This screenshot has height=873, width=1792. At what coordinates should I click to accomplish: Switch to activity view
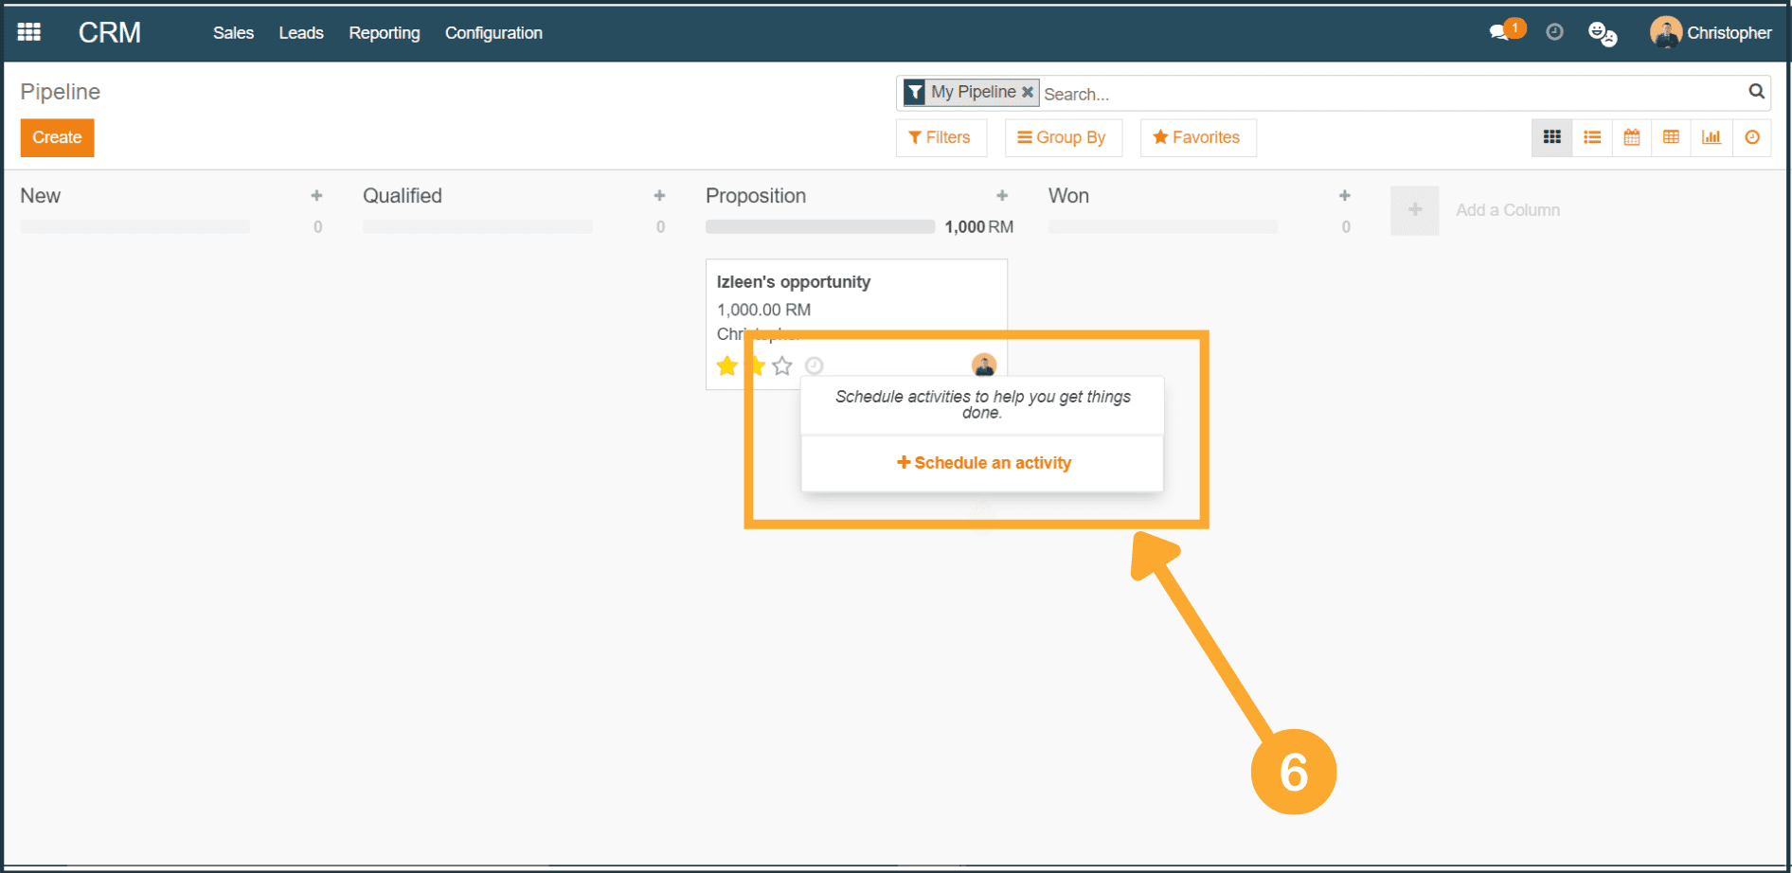[x=1752, y=138]
